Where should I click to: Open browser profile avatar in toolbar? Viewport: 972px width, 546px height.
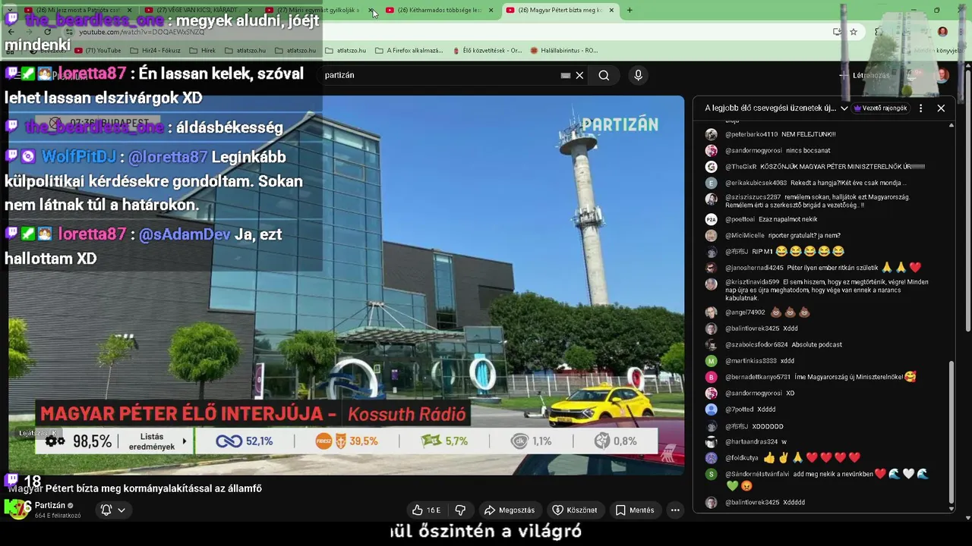pos(942,32)
